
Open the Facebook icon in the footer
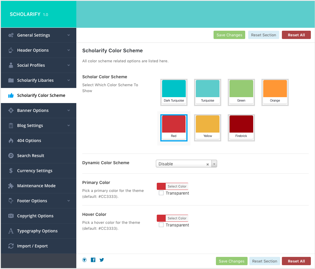click(93, 260)
